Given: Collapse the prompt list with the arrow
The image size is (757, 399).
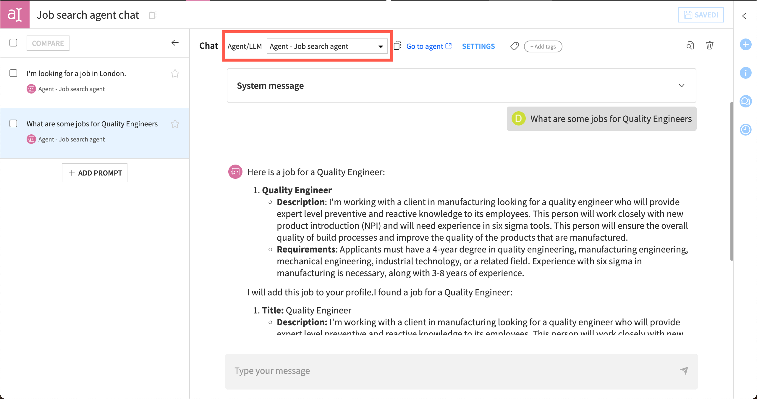Looking at the screenshot, I should 175,43.
